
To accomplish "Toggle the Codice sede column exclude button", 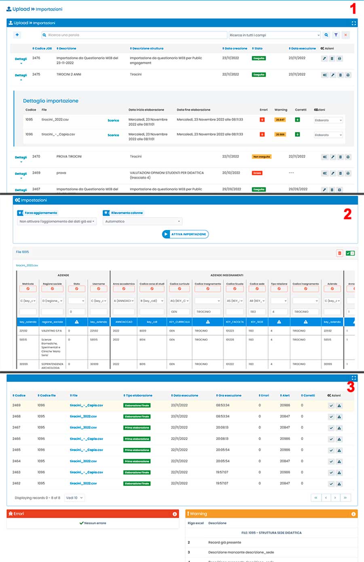I will click(x=257, y=289).
